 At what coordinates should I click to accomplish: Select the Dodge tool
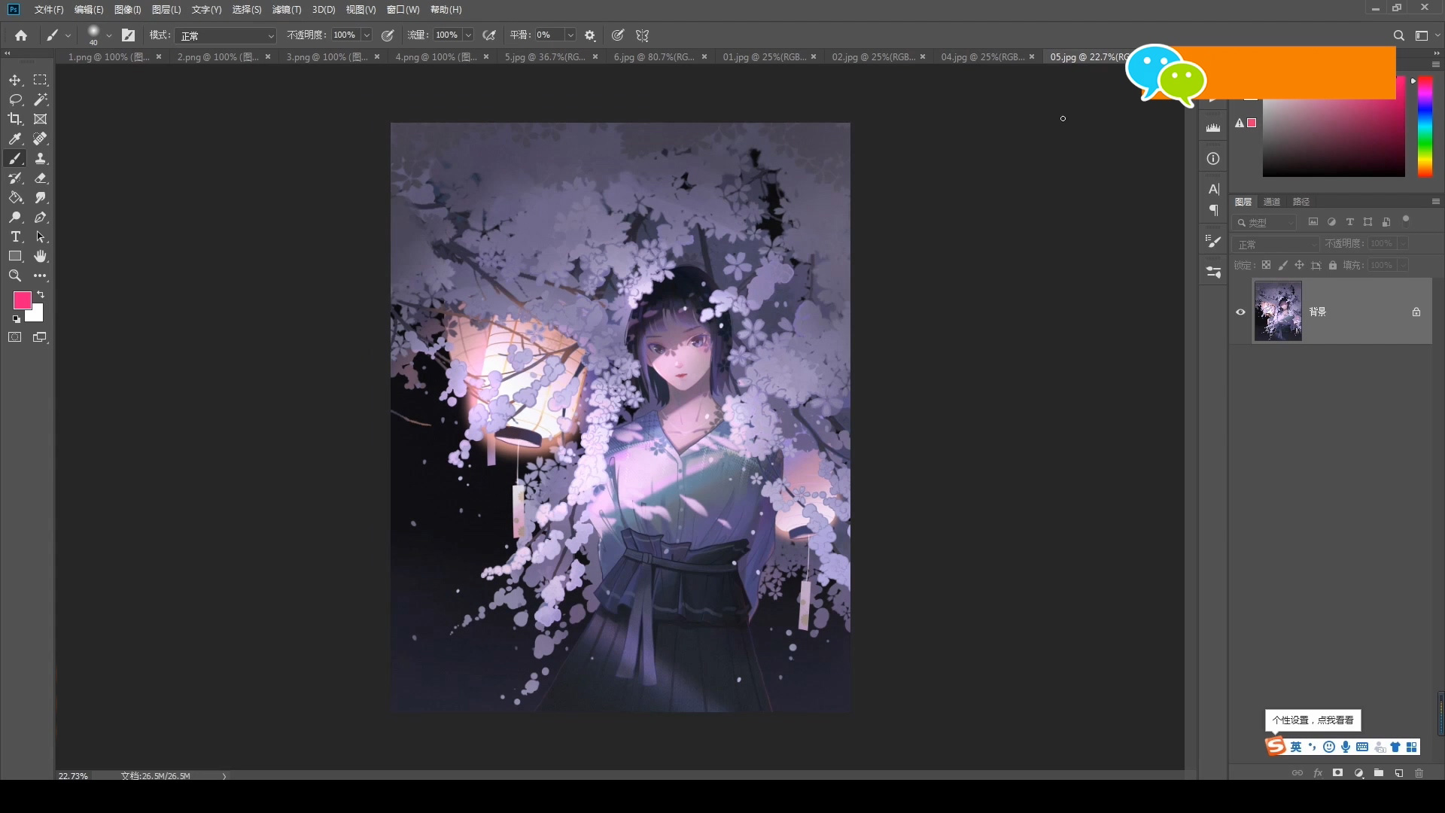point(15,217)
